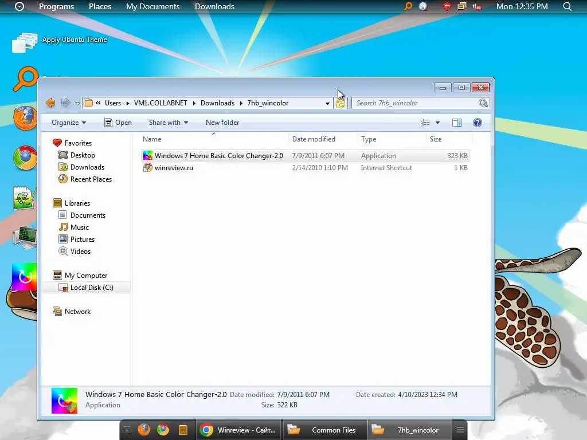The image size is (587, 440).
Task: Click the orange magnifier tray icon
Action: (x=408, y=6)
